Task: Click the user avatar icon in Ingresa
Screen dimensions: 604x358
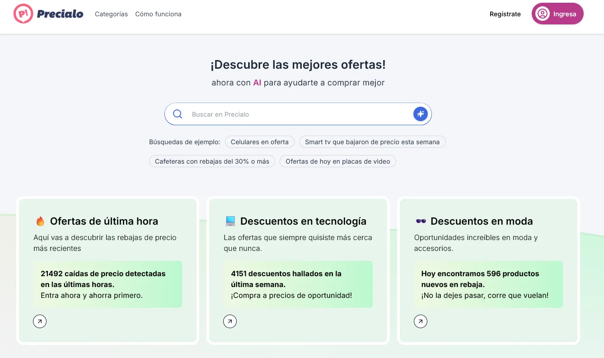Action: (542, 14)
